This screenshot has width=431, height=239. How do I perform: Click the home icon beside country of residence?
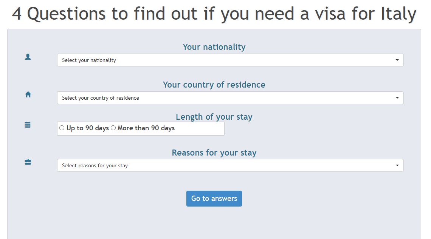pyautogui.click(x=28, y=94)
